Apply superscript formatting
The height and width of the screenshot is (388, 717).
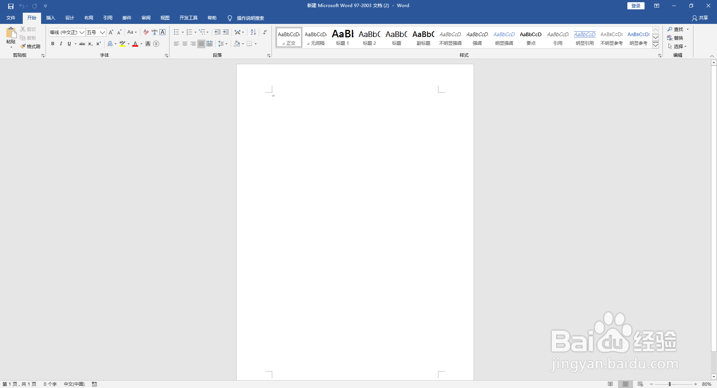[98, 44]
